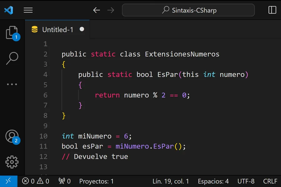Click the VS Code logo icon

click(x=9, y=10)
